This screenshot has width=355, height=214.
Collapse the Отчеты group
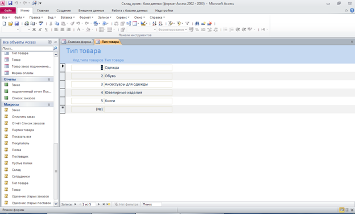pyautogui.click(x=49, y=79)
